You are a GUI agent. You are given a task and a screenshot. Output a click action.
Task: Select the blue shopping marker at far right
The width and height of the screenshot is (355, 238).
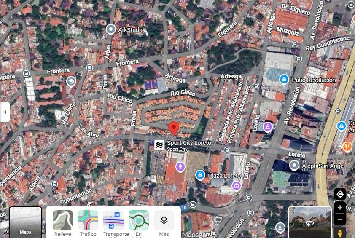[342, 126]
